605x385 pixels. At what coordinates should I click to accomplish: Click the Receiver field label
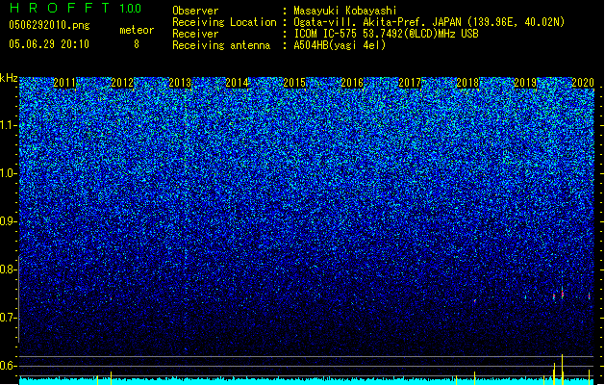tap(195, 34)
